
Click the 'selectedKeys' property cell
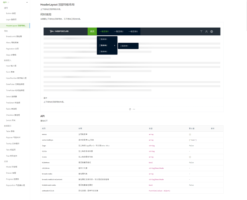pos(59,140)
